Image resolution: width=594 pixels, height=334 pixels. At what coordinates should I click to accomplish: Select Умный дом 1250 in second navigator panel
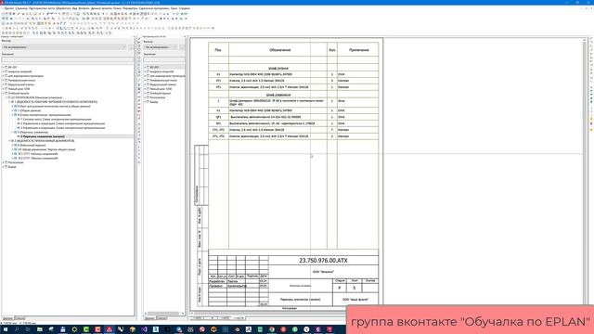161,89
